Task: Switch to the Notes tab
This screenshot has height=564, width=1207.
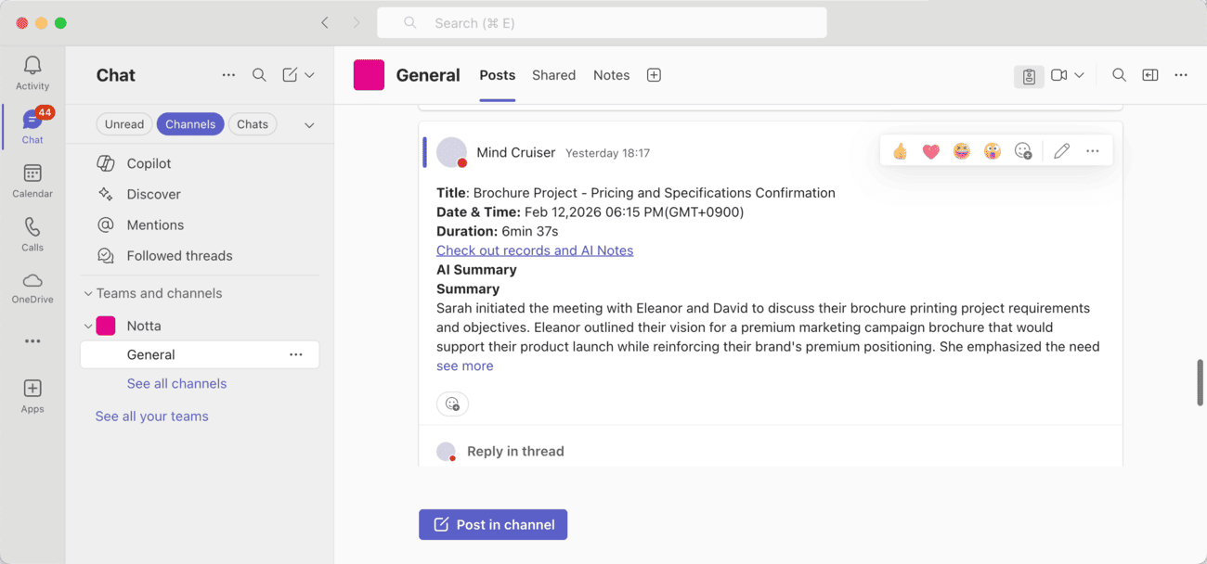Action: point(612,75)
